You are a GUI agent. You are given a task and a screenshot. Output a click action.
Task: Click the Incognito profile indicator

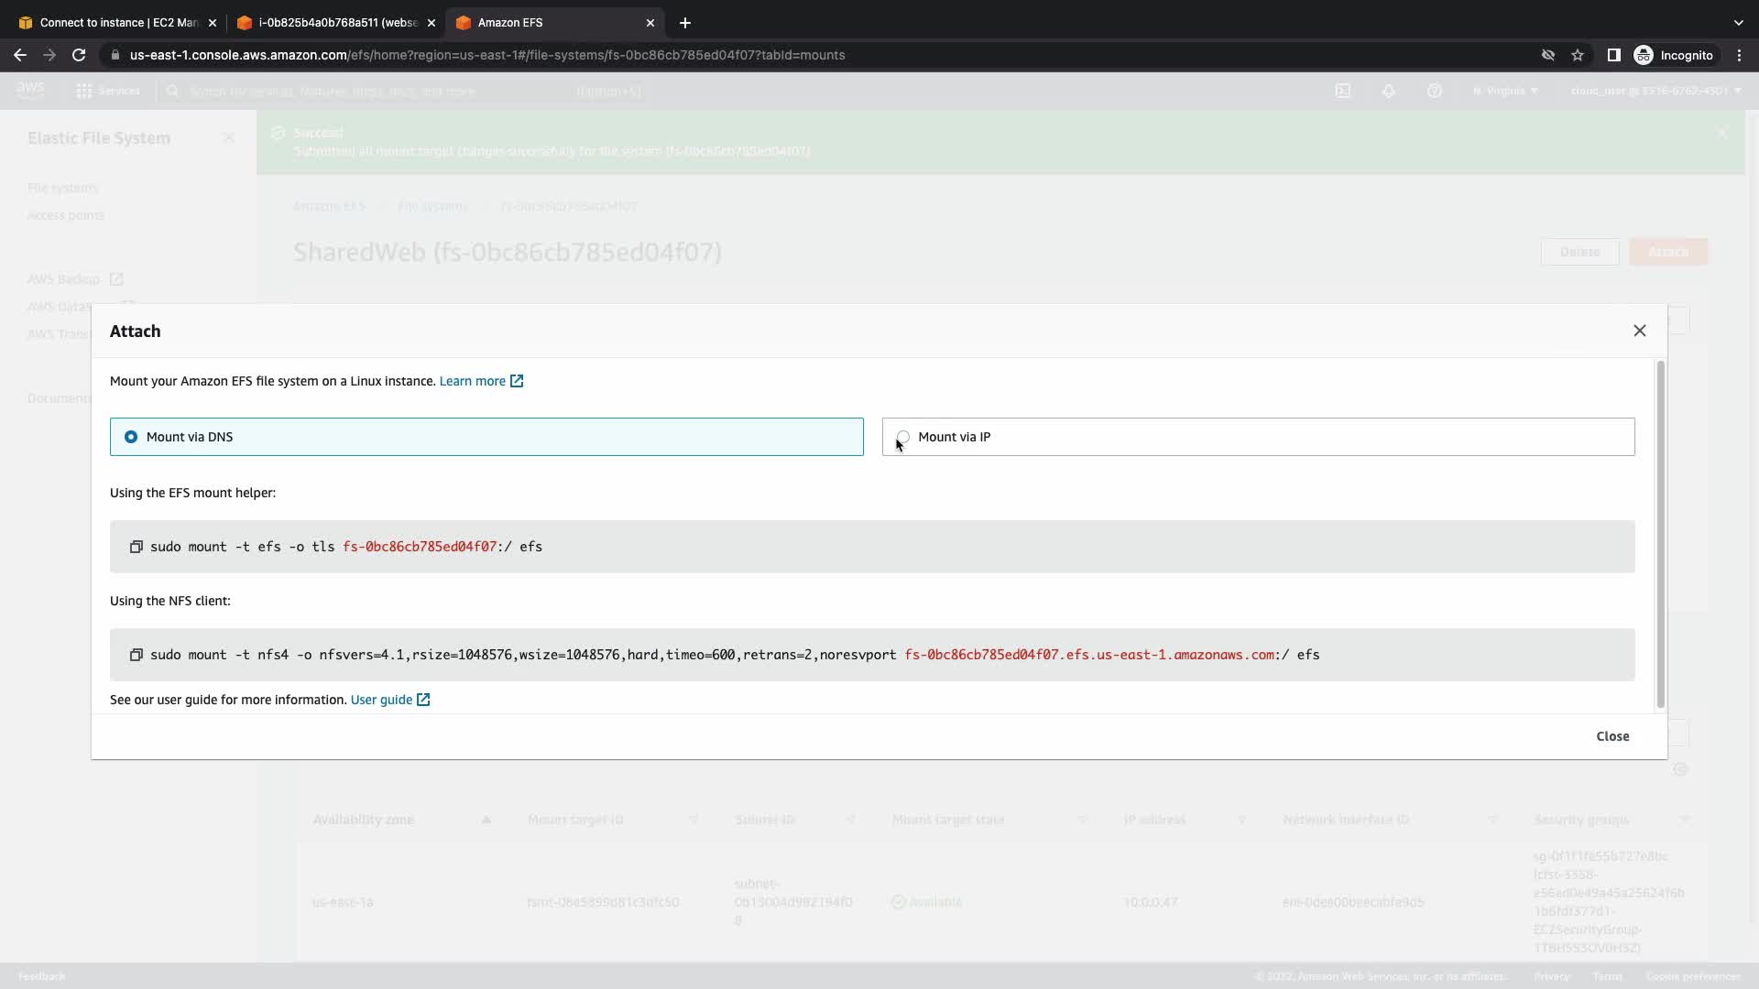[x=1674, y=55]
